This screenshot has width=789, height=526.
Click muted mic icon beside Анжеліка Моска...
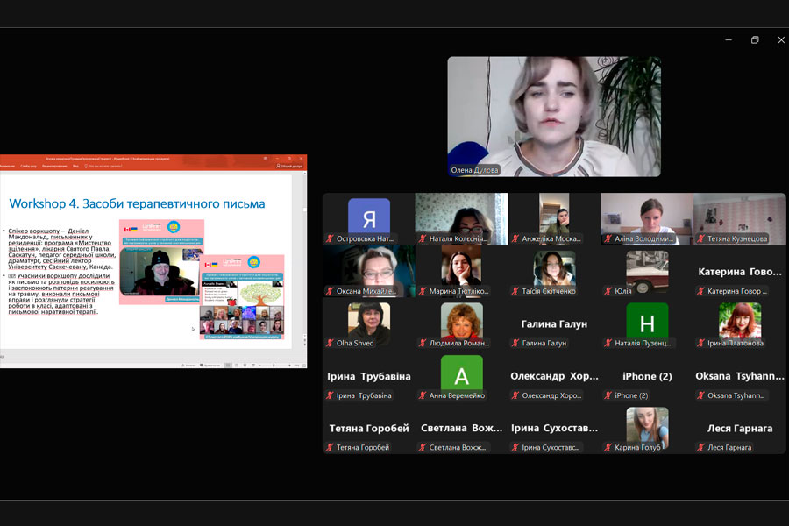tap(515, 238)
